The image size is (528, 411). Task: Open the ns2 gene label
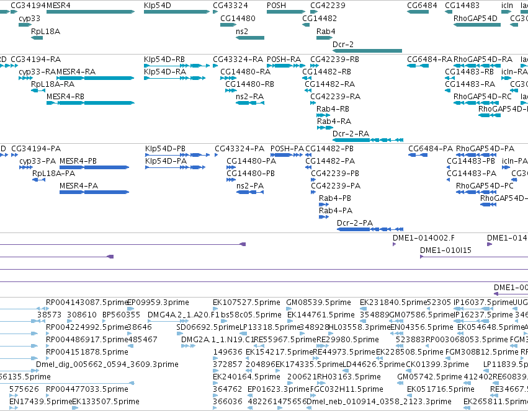[242, 32]
